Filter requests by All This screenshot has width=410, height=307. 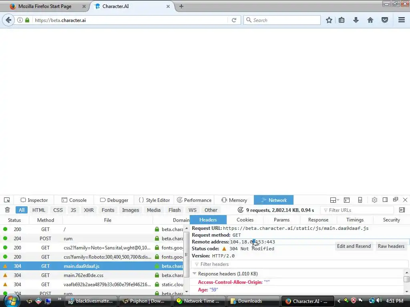pyautogui.click(x=22, y=210)
